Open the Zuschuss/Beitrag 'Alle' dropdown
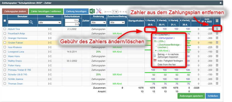The width and height of the screenshot is (232, 102). pyautogui.click(x=117, y=23)
